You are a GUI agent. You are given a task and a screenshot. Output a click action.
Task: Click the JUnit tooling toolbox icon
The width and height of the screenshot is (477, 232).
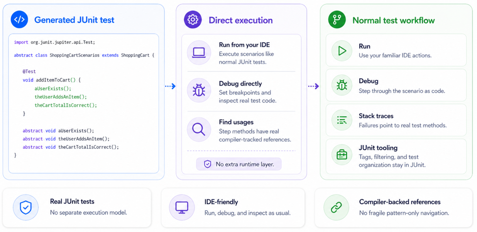click(342, 155)
